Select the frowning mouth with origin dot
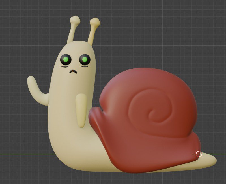The image size is (226, 184). tap(73, 71)
